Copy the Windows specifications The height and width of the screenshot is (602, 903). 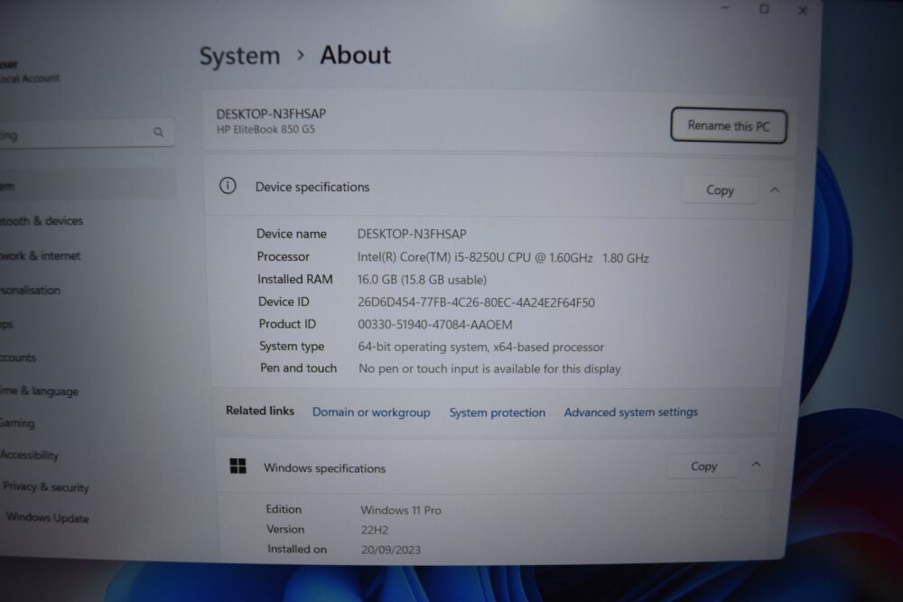pos(703,467)
